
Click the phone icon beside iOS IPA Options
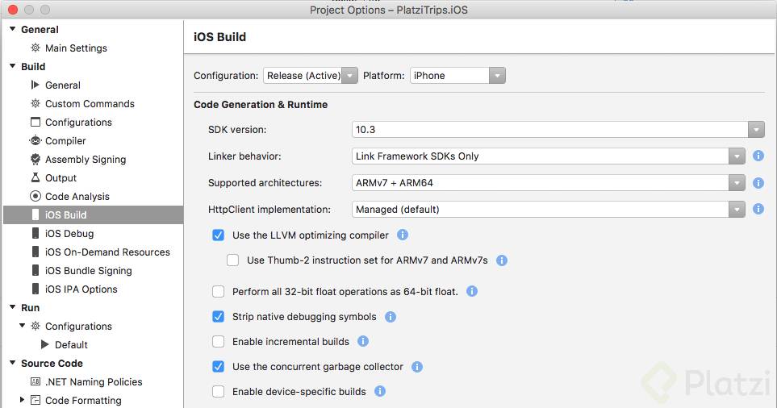pyautogui.click(x=36, y=289)
